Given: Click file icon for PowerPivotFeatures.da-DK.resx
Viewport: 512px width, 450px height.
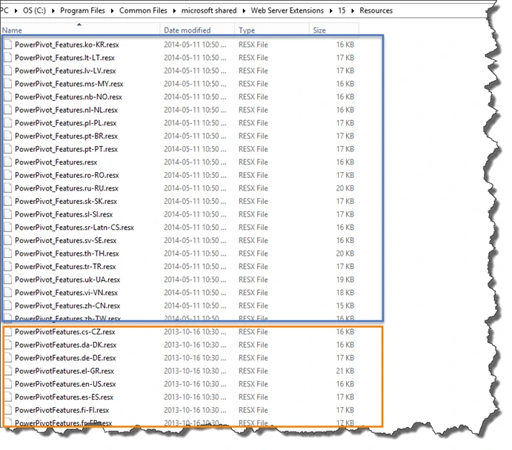Looking at the screenshot, I should point(8,345).
